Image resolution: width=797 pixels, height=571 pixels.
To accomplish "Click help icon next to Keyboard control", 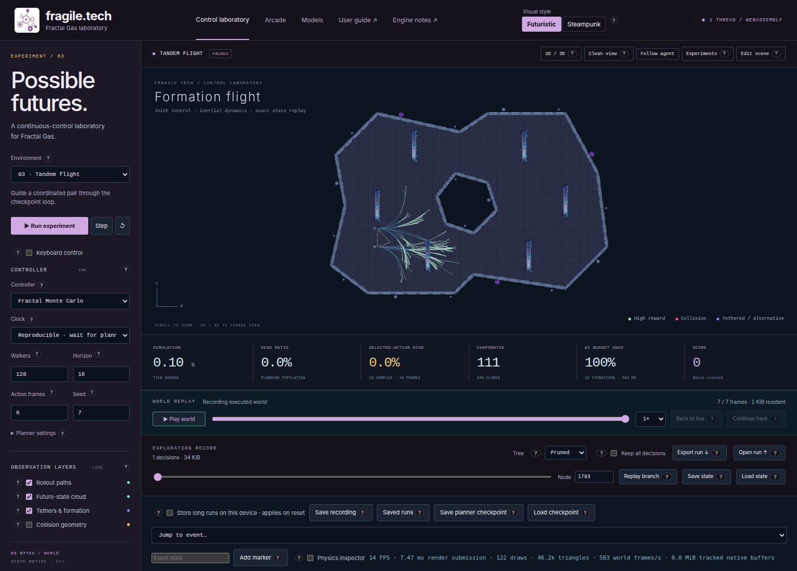I will coord(18,253).
